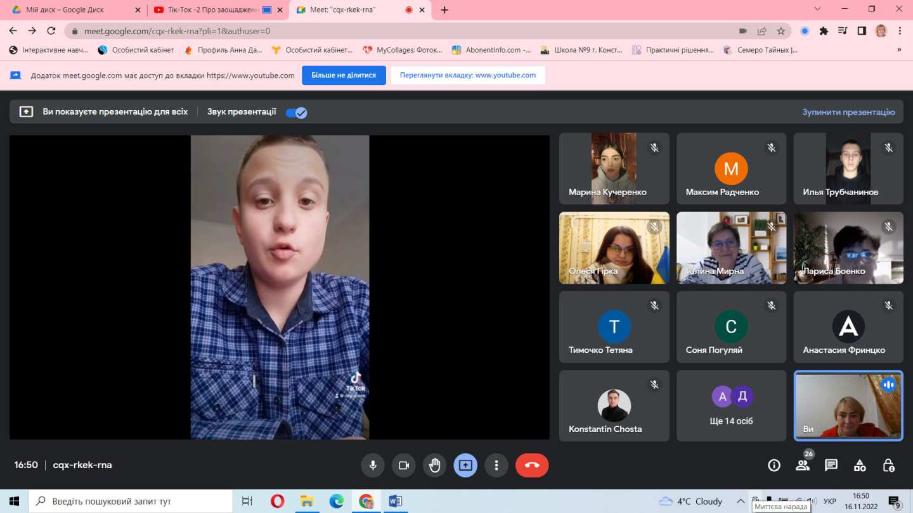Turn off the camera button

(x=403, y=465)
